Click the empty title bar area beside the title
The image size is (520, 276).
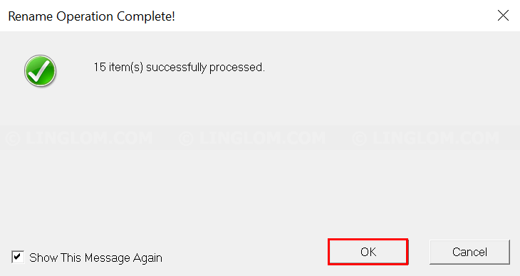pos(332,16)
